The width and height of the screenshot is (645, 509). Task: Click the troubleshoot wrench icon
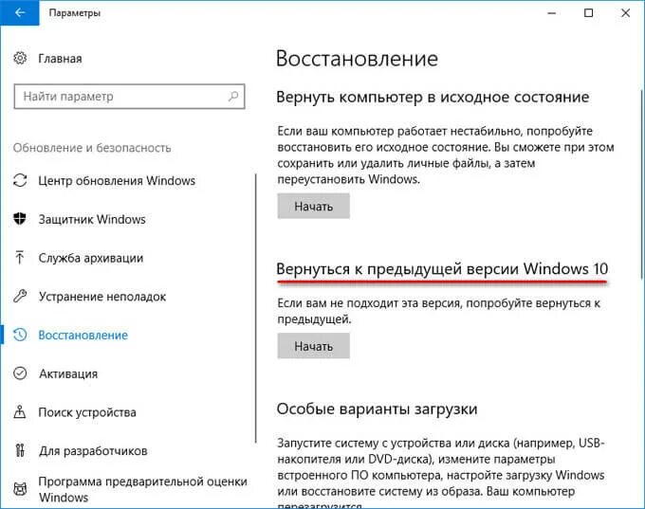tap(20, 296)
